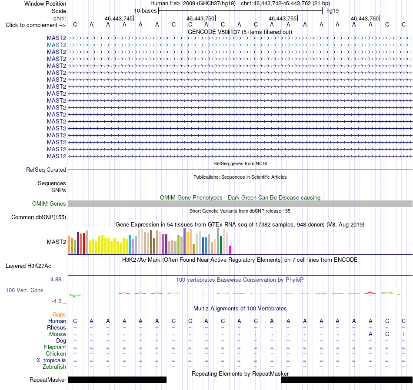Click the 4.88 conservation scale value
The image size is (413, 390).
[56, 280]
